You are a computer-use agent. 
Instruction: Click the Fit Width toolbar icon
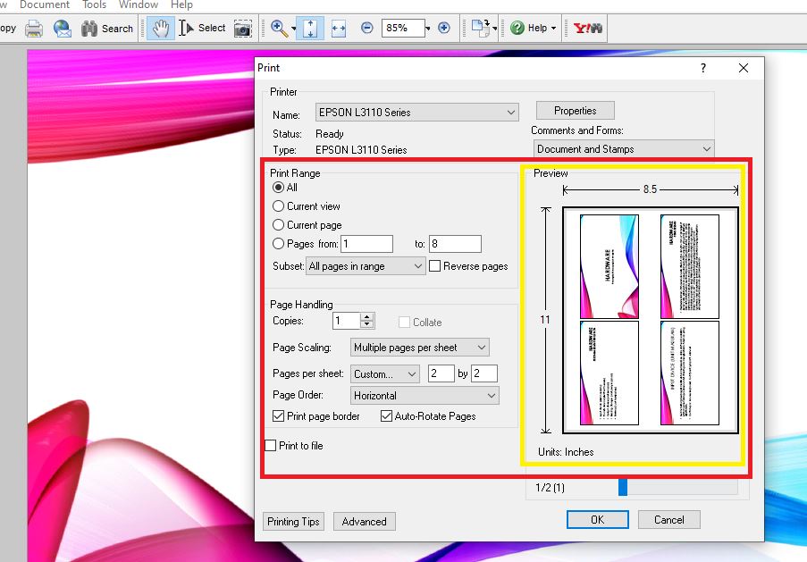tap(338, 29)
